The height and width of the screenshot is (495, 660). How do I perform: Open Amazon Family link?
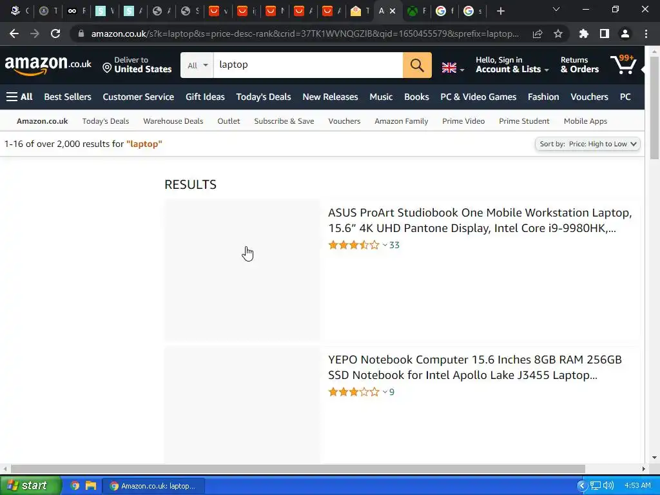401,121
